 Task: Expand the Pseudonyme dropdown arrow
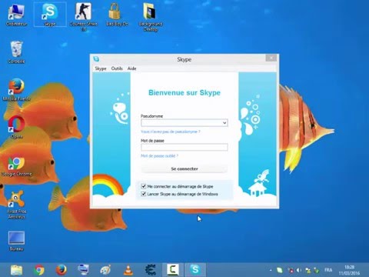coord(224,123)
